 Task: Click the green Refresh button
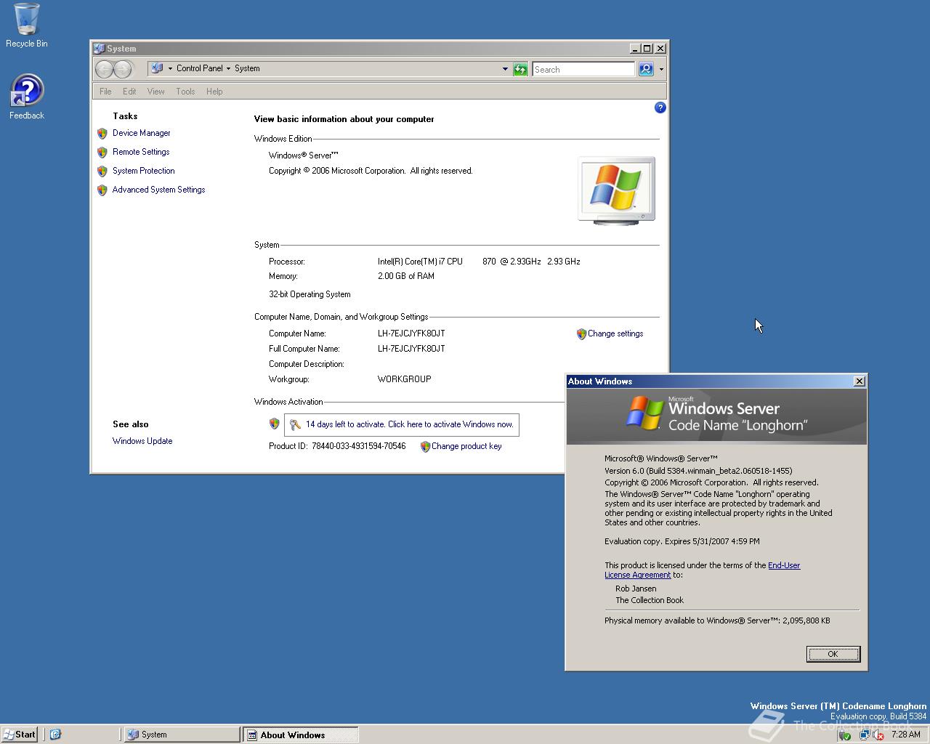click(x=520, y=69)
